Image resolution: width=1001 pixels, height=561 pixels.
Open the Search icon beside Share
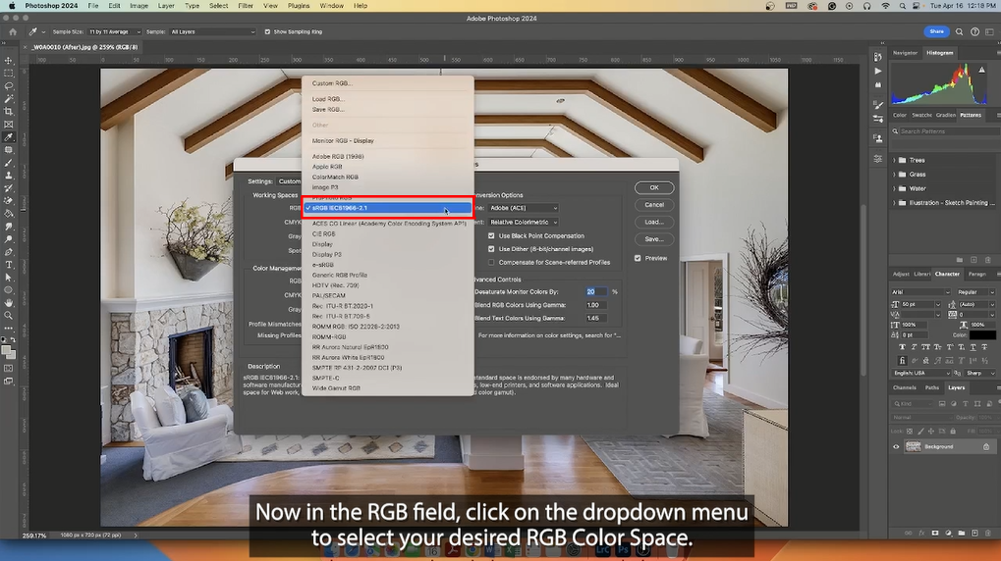(x=959, y=31)
